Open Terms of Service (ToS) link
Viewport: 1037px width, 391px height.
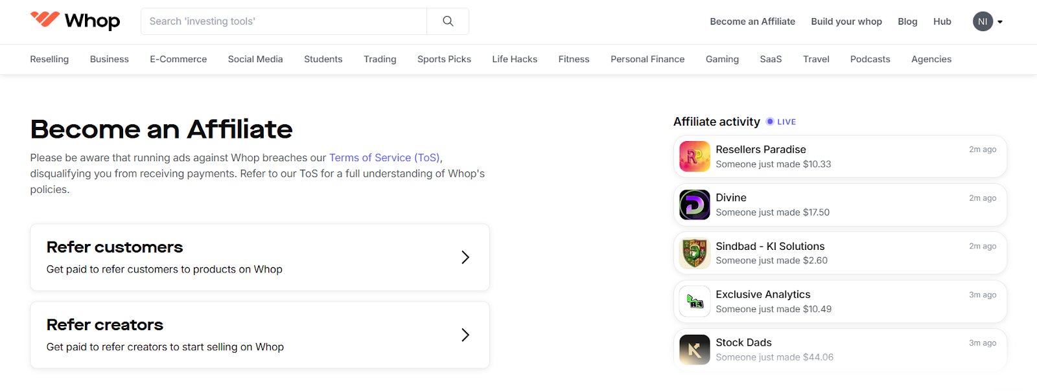pyautogui.click(x=384, y=157)
